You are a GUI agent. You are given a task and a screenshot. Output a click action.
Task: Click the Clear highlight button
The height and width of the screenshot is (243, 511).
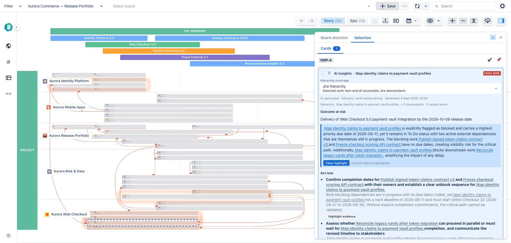pyautogui.click(x=336, y=163)
